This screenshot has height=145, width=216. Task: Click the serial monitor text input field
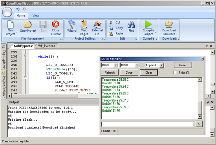[148, 124]
